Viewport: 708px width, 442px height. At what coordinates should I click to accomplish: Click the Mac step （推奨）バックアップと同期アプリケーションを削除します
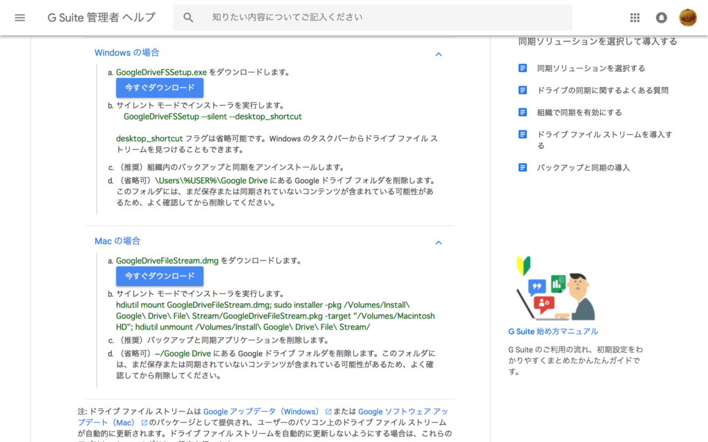(223, 340)
